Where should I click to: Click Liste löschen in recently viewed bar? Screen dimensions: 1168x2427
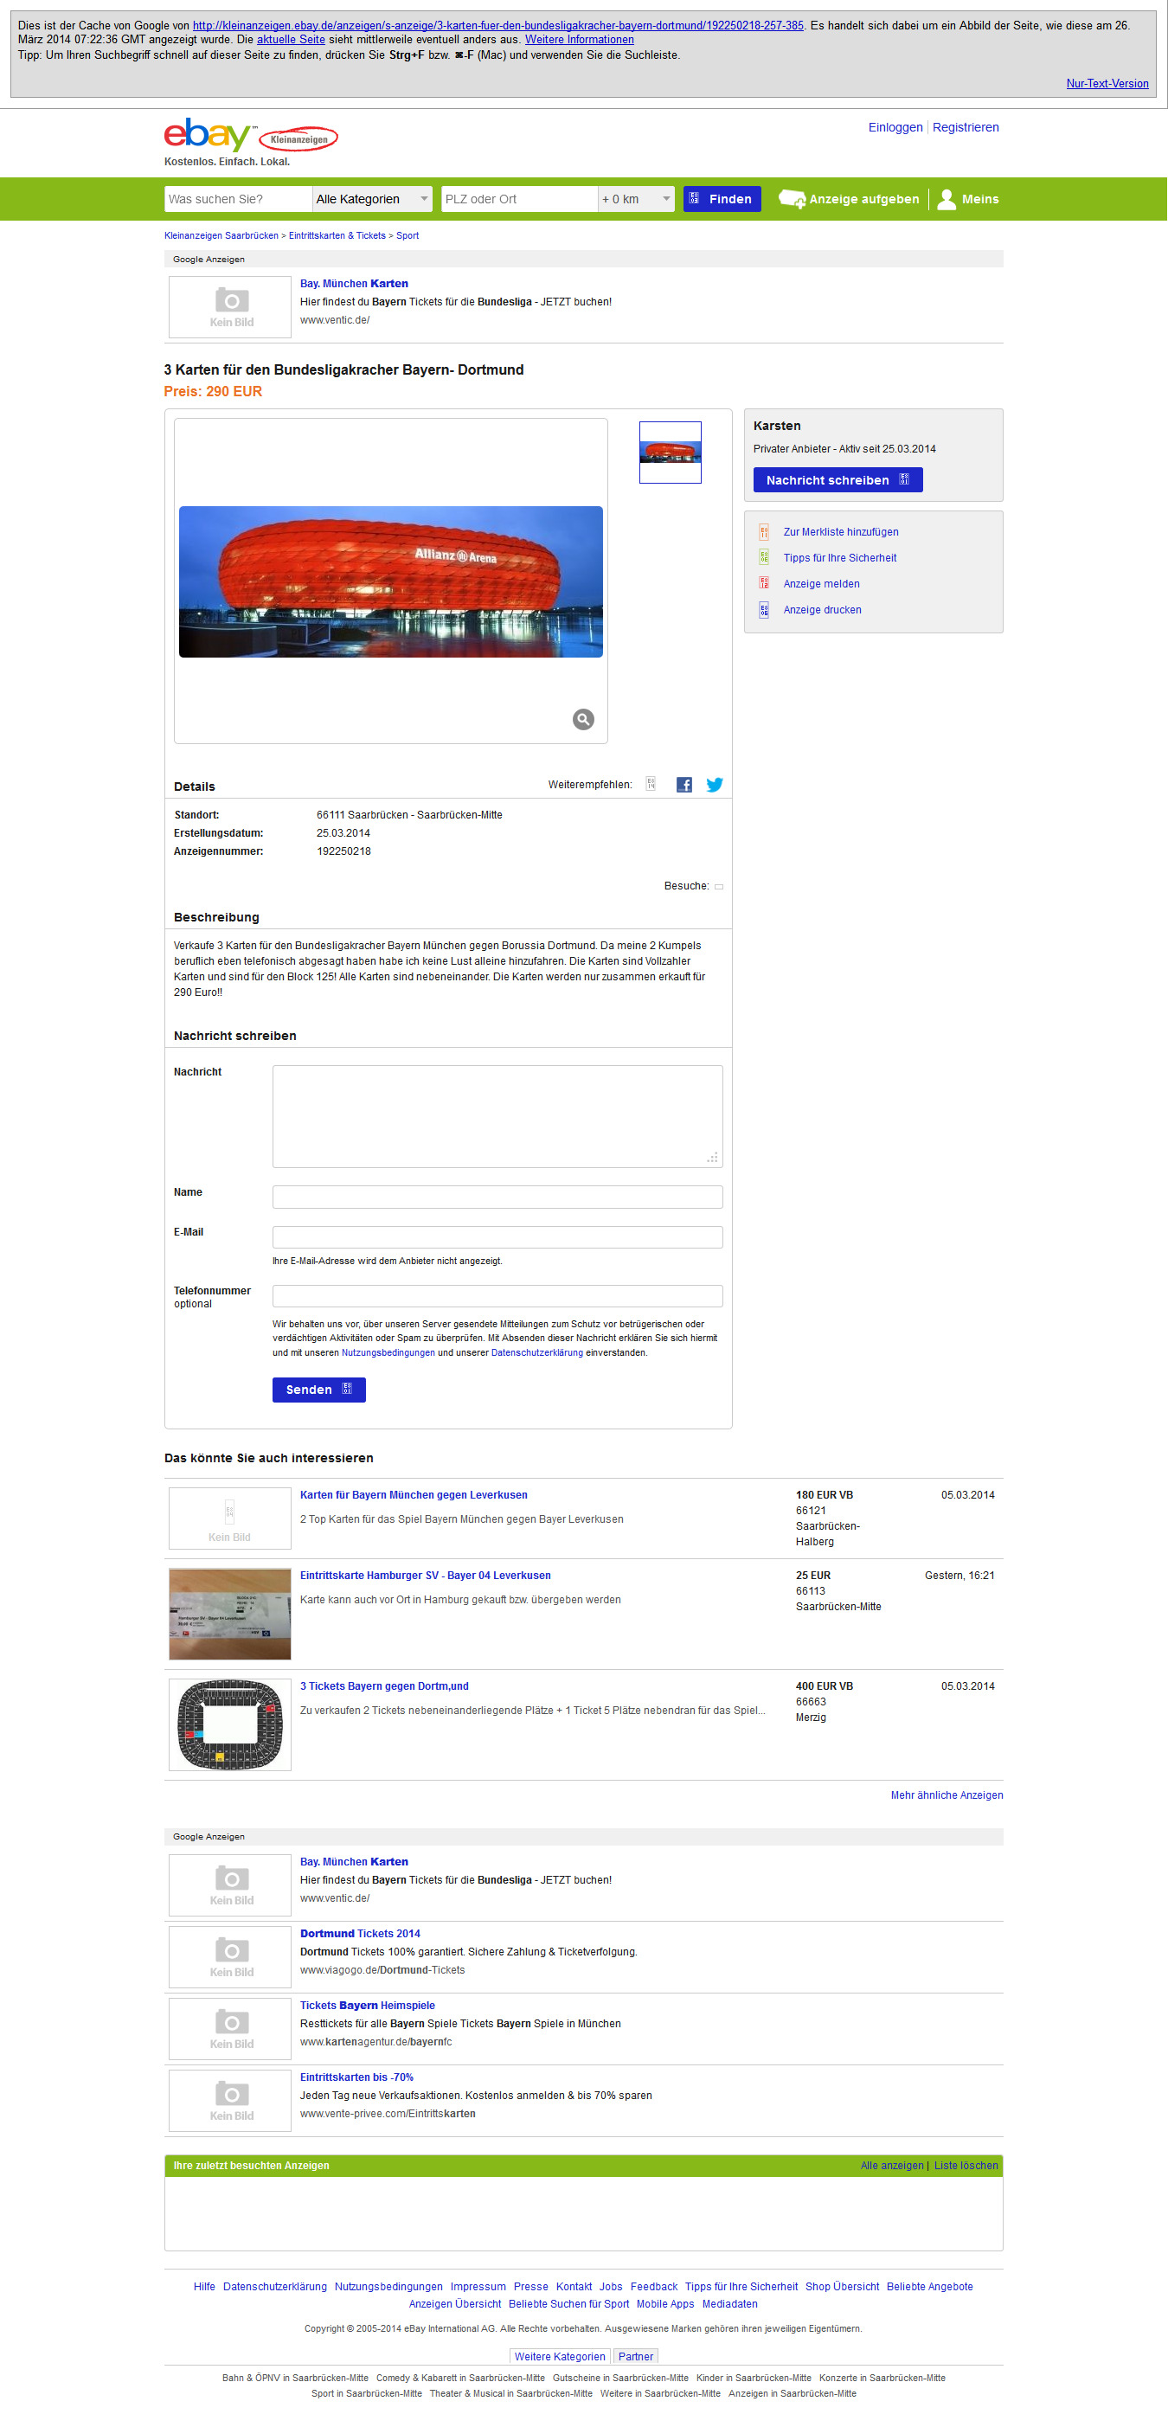point(966,2166)
